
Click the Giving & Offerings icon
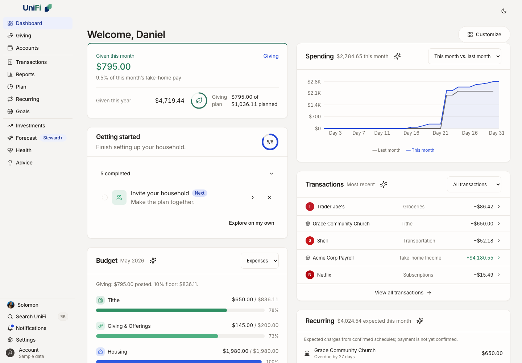tap(100, 326)
